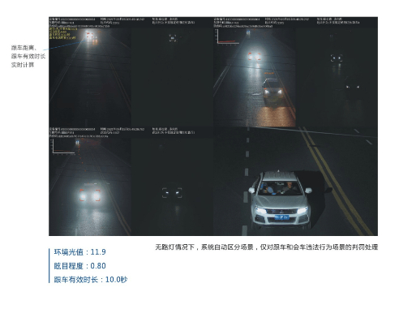This screenshot has width=412, height=309.
Task: Select the white bracket marker in bottom dark frame
Action: 172,193
